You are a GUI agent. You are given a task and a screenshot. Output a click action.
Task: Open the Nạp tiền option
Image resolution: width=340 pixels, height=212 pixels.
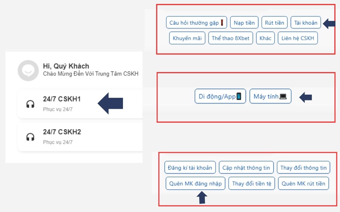pyautogui.click(x=244, y=22)
